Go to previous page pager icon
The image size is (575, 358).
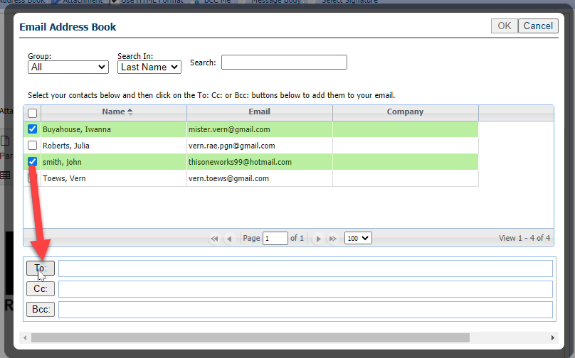[x=230, y=239]
